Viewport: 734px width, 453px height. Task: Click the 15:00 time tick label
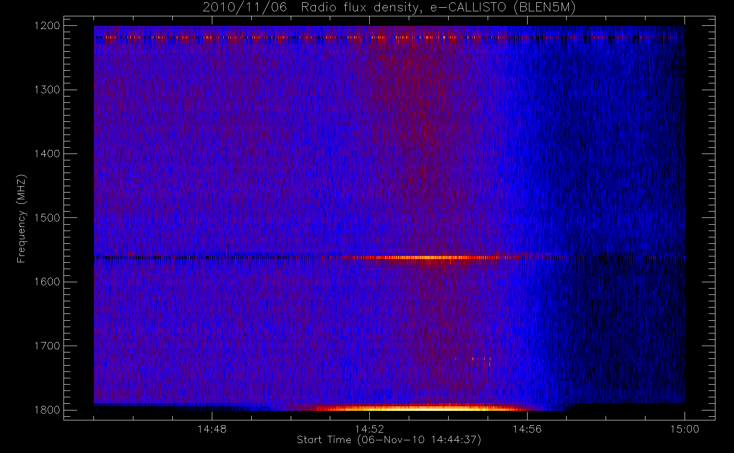pyautogui.click(x=685, y=429)
